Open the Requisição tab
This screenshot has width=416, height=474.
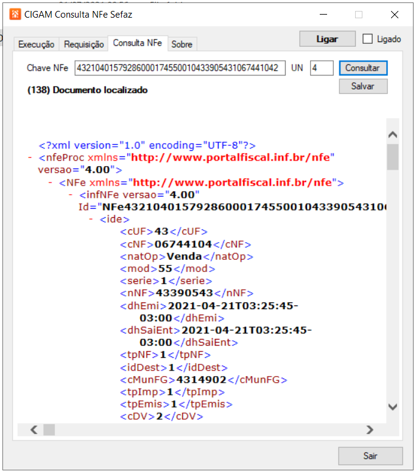click(84, 44)
